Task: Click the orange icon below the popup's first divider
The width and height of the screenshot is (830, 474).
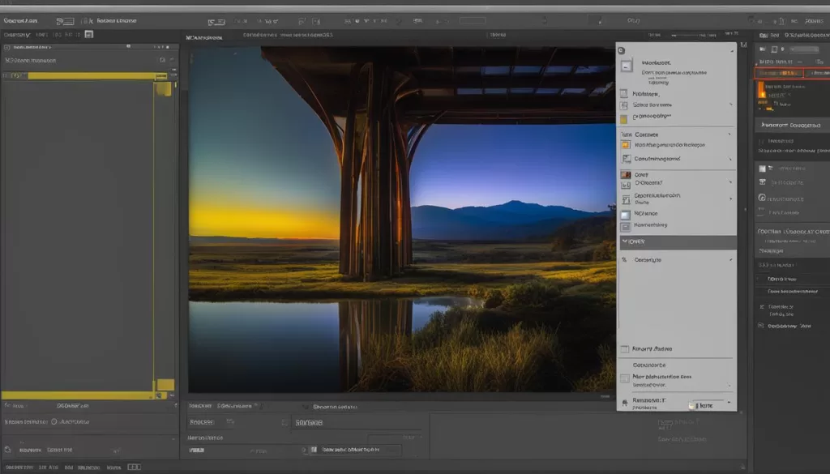Action: 626,146
